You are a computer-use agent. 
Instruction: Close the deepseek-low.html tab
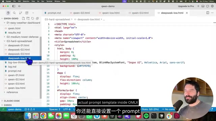187,13
